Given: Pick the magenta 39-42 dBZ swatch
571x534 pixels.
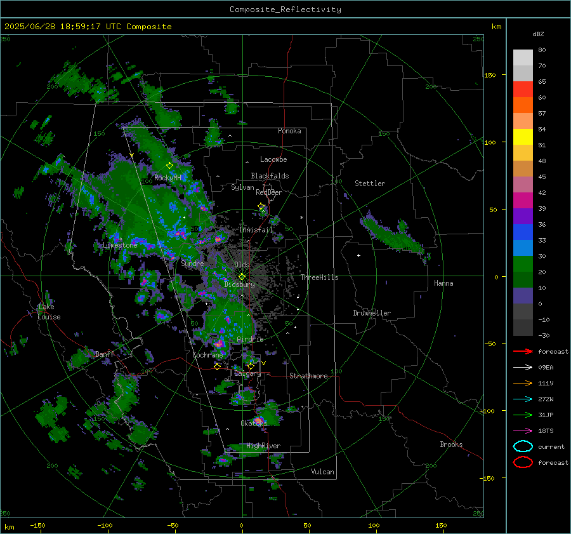Looking at the screenshot, I should 523,201.
